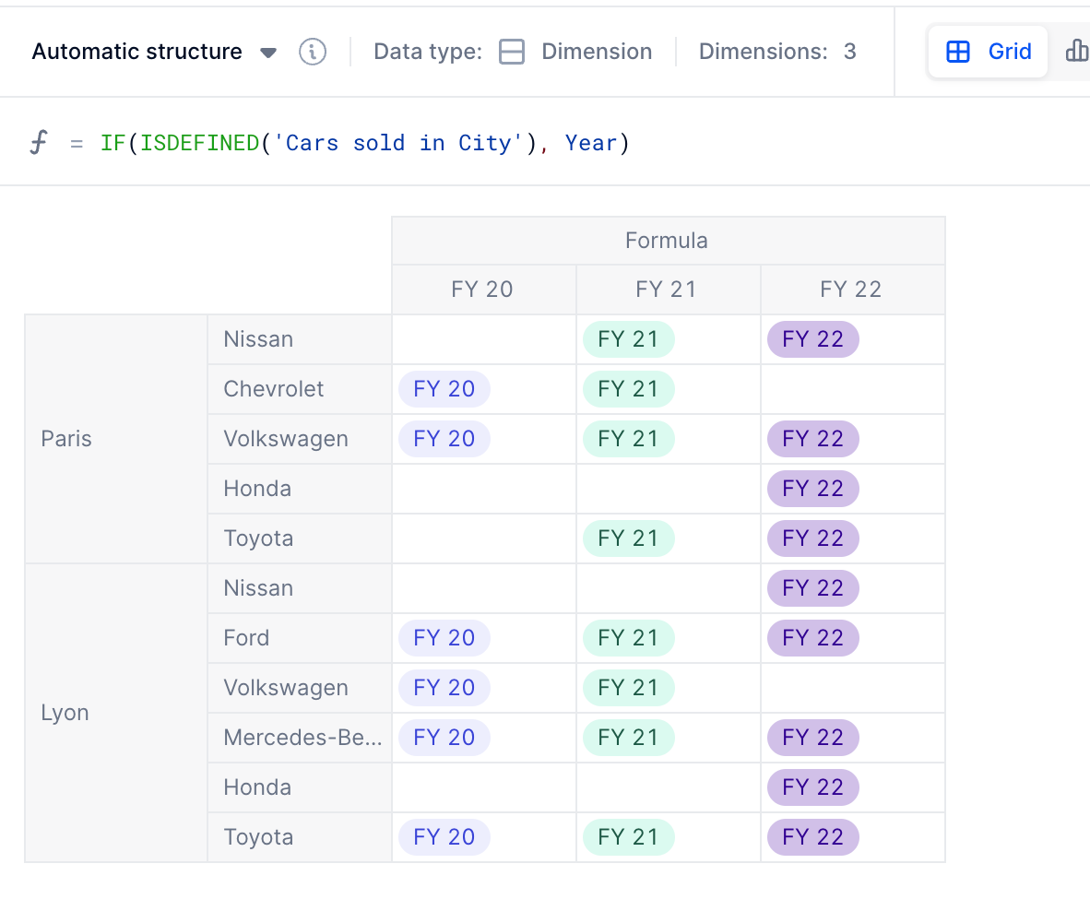Select the "Formula" column group header
The image size is (1090, 911).
pyautogui.click(x=668, y=241)
